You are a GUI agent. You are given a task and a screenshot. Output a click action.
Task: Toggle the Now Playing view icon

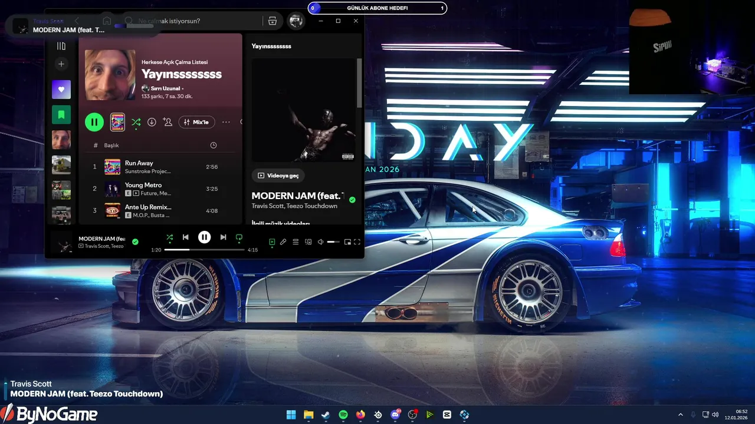coord(272,241)
